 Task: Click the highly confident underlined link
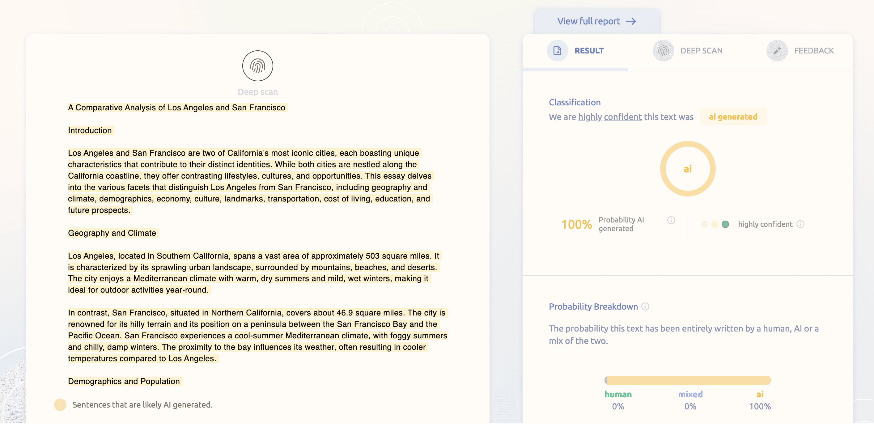pos(610,117)
